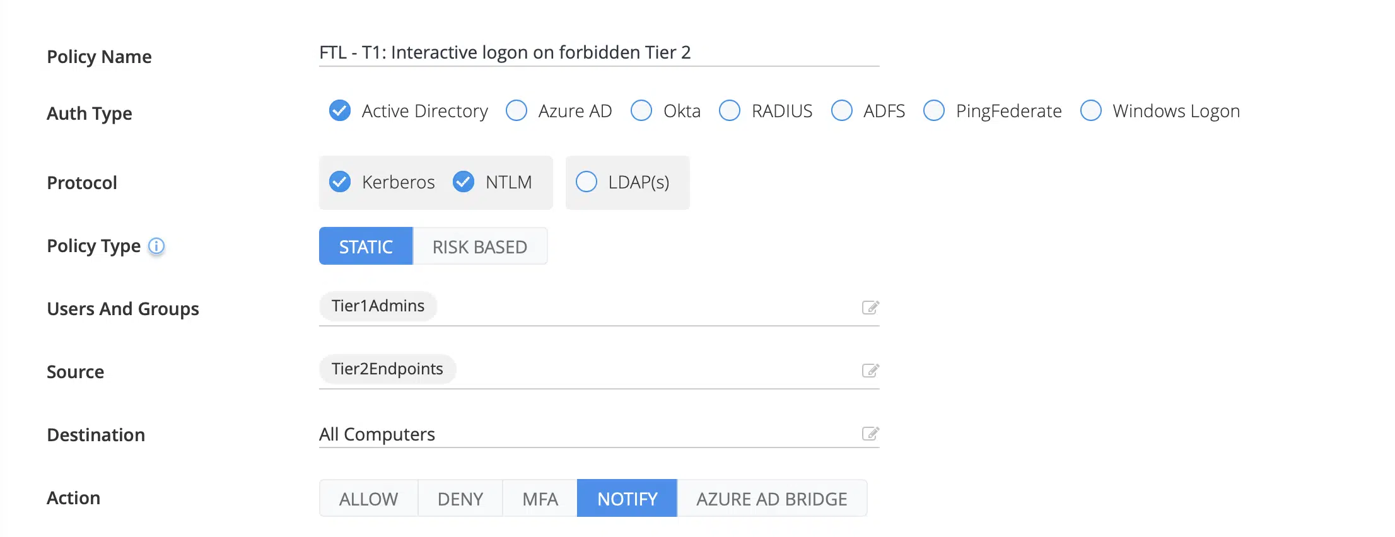Click the Source field edit icon

(870, 371)
